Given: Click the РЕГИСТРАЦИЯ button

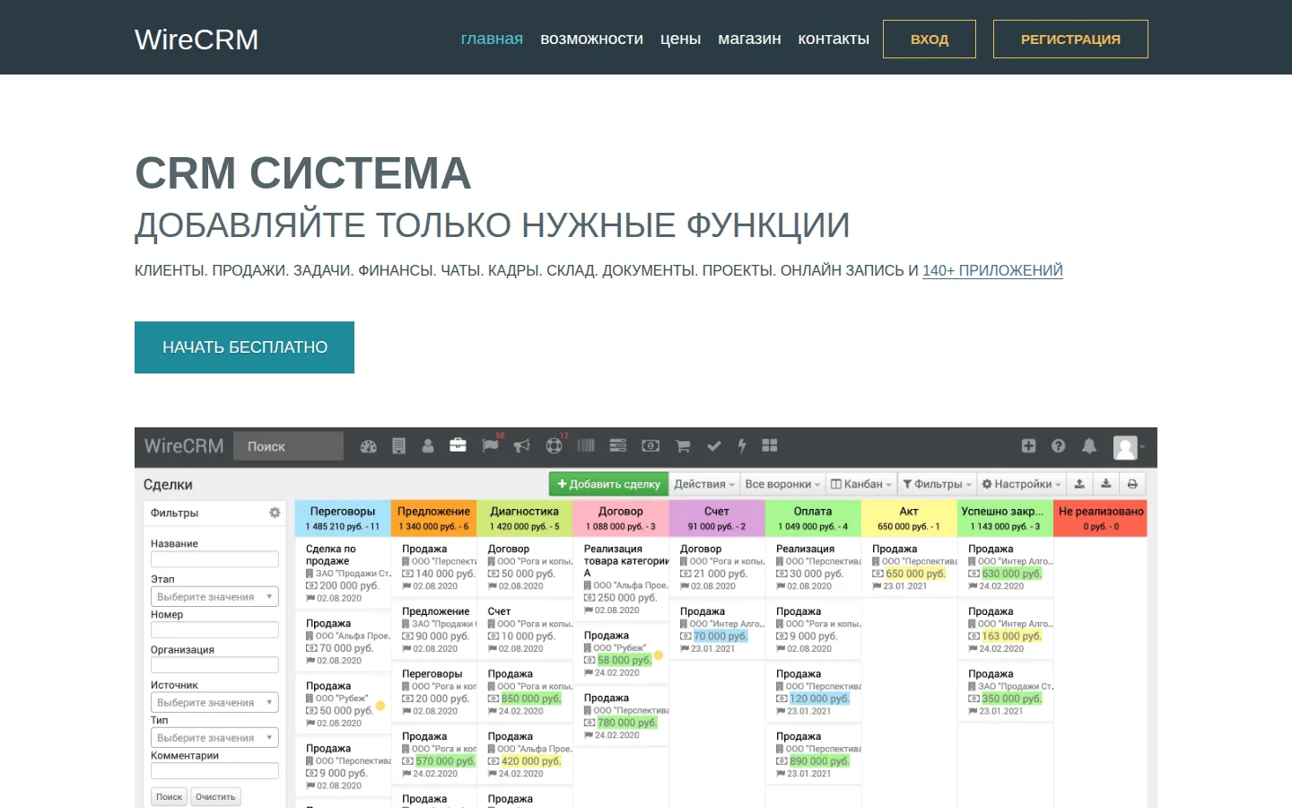Looking at the screenshot, I should pyautogui.click(x=1070, y=40).
